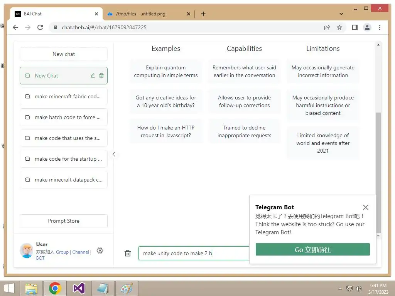Expand the tab search dropdown

[341, 14]
